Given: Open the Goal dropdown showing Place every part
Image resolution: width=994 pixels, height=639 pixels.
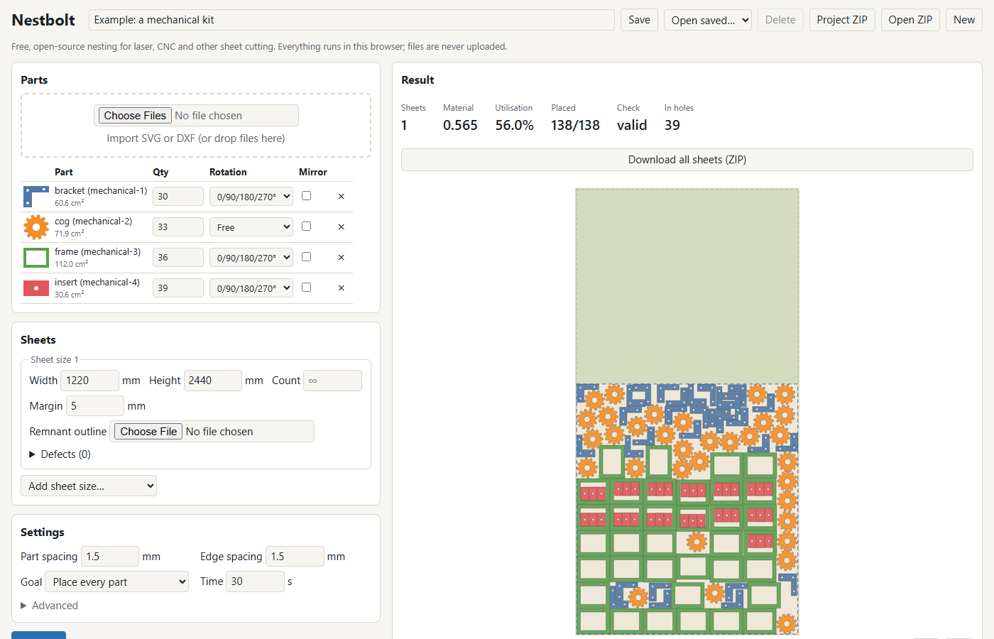Looking at the screenshot, I should pos(117,582).
